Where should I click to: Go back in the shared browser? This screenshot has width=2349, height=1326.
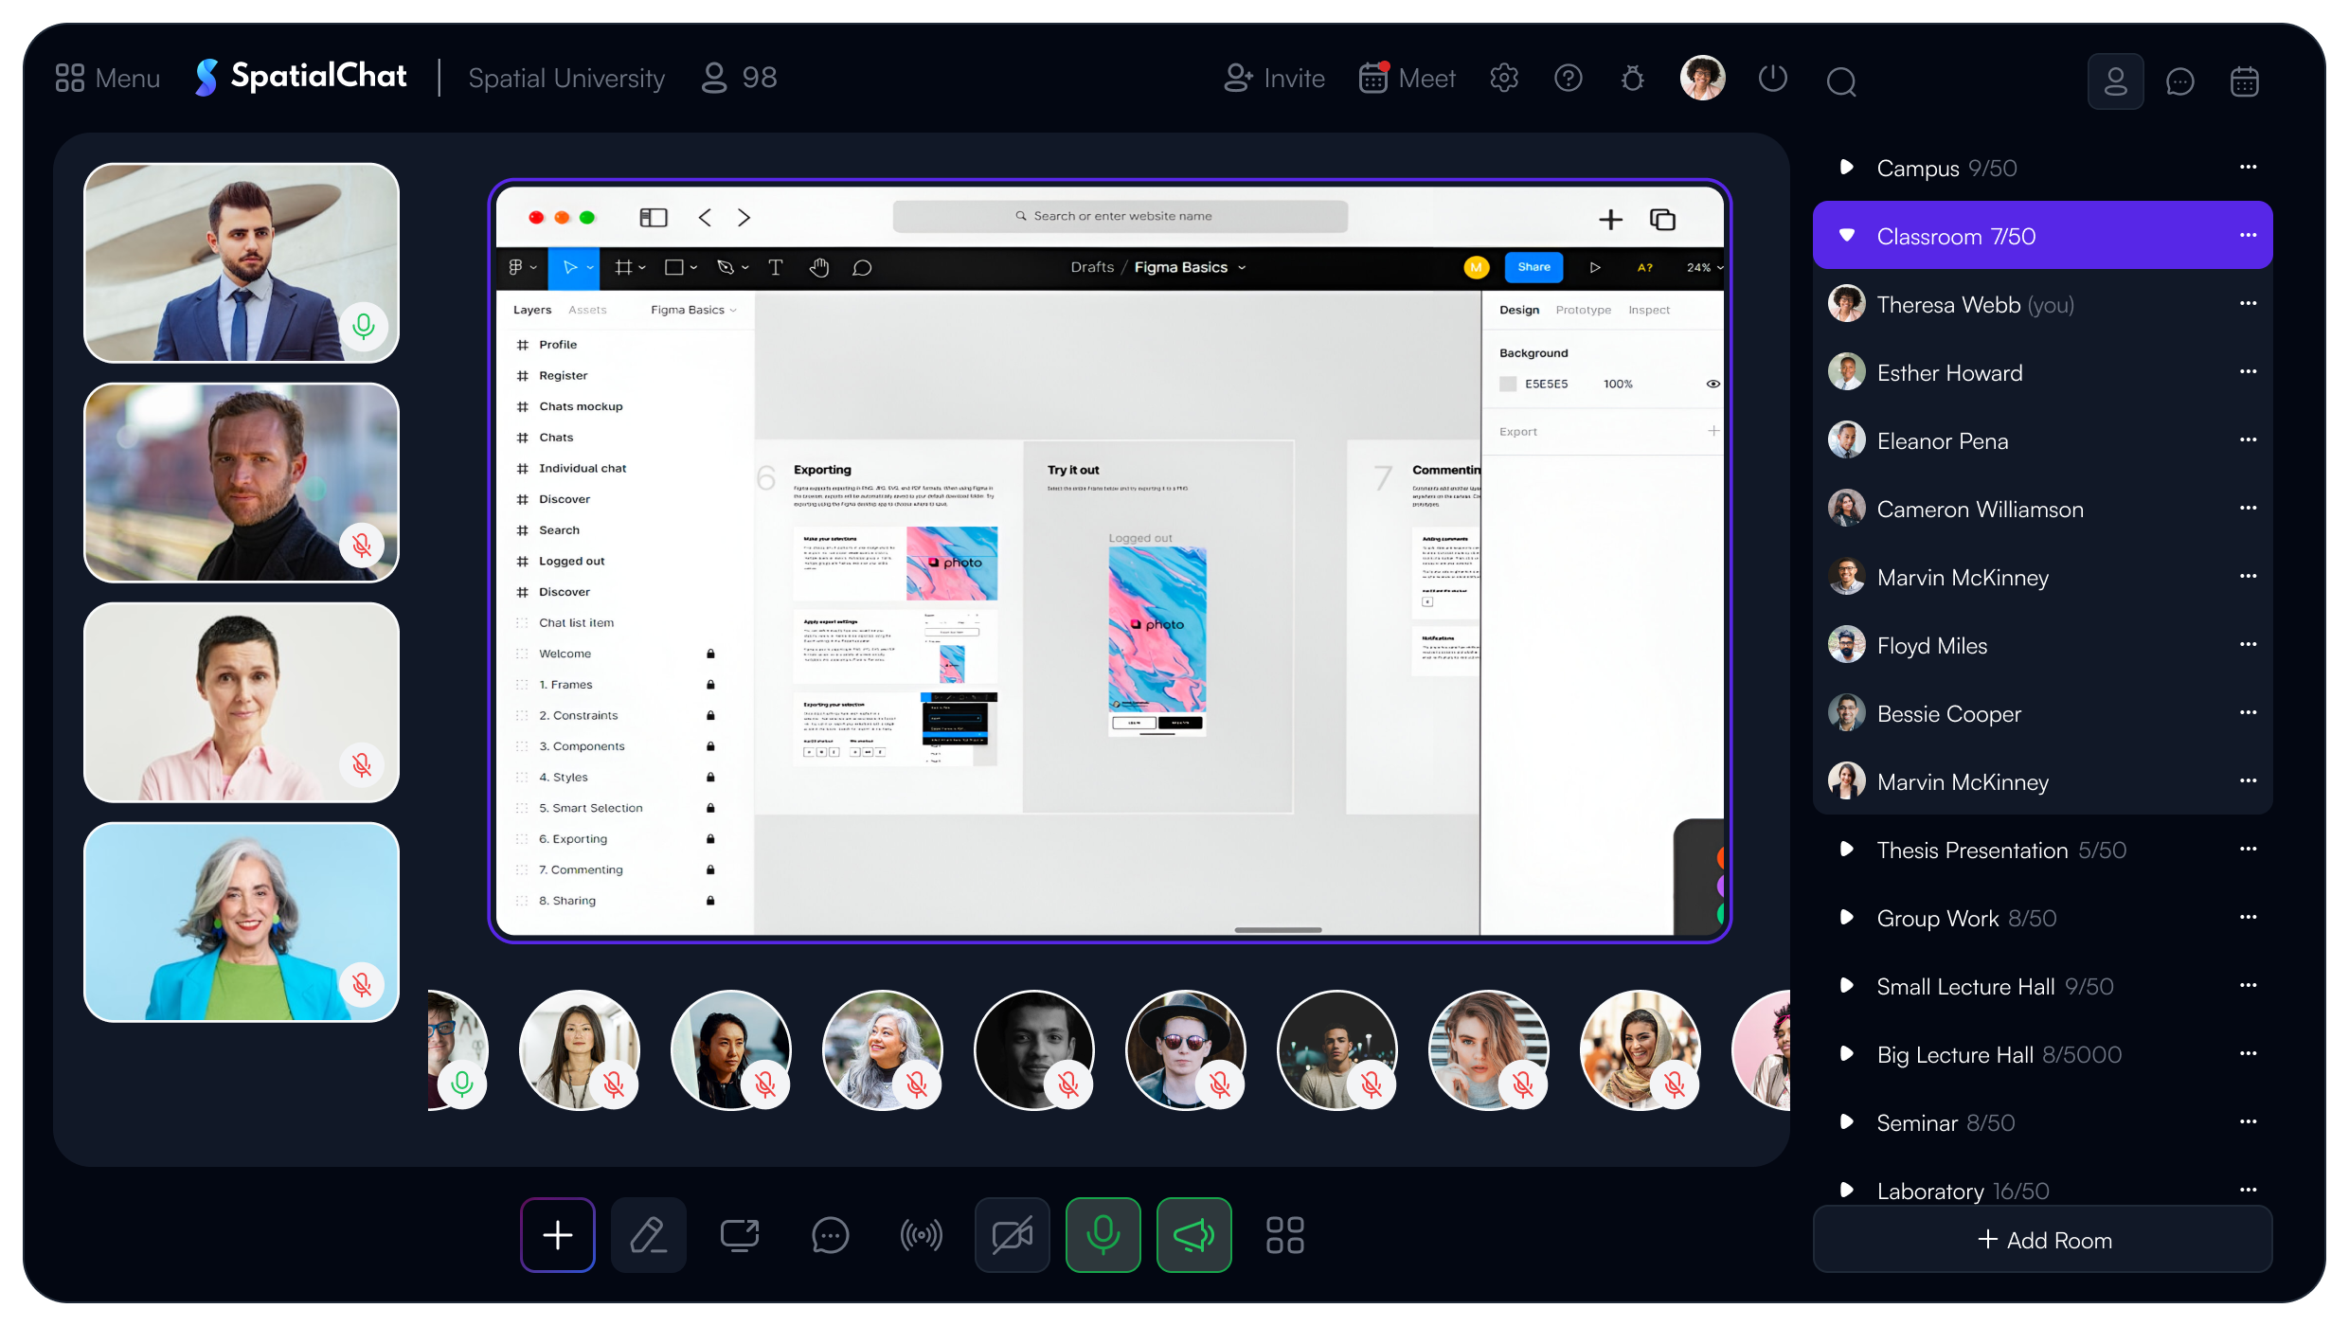pos(705,218)
